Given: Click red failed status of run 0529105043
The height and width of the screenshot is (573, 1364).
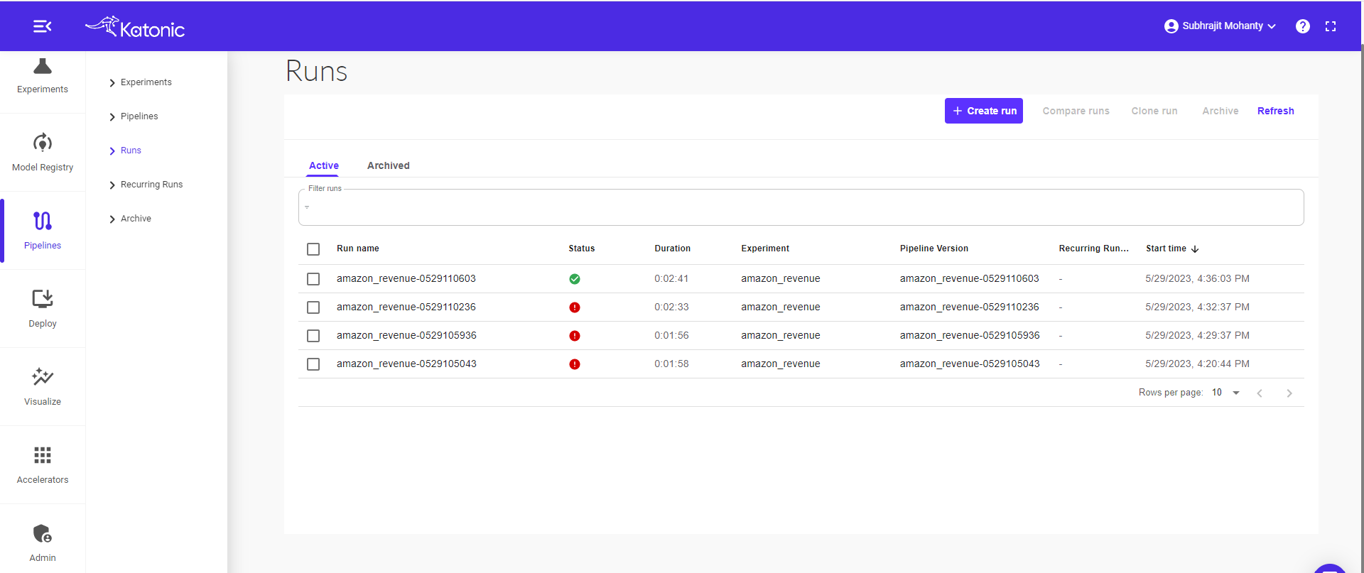Looking at the screenshot, I should [575, 364].
